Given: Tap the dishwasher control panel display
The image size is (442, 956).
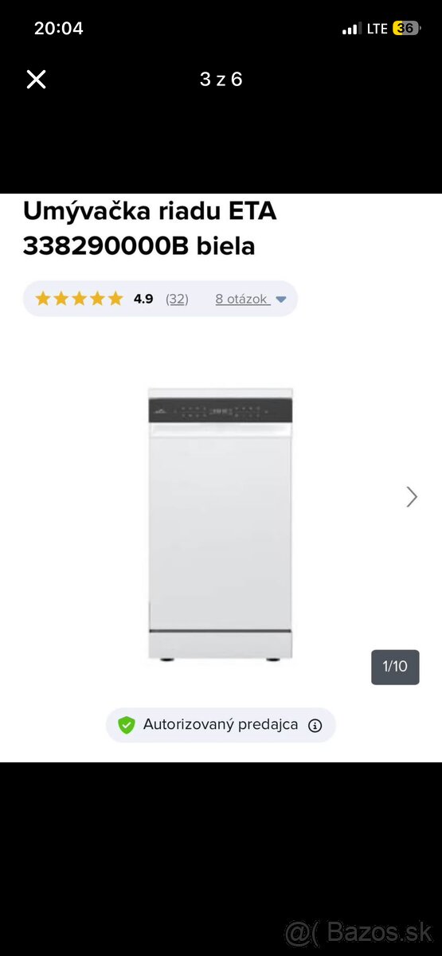Looking at the screenshot, I should pos(221,411).
